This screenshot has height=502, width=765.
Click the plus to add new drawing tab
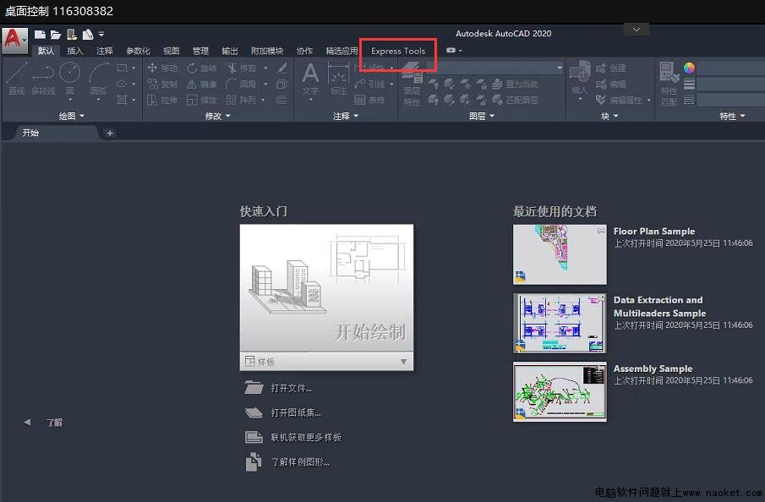[110, 133]
